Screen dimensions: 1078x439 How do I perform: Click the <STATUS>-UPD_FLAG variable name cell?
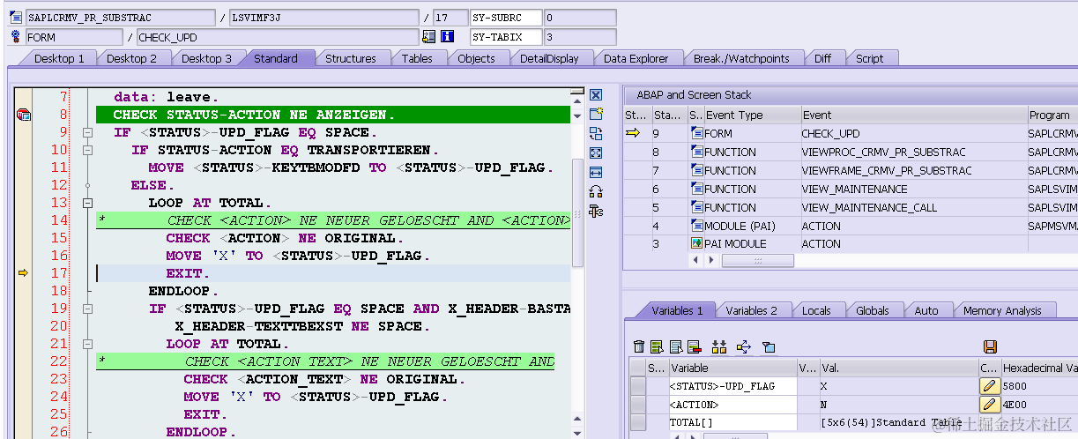click(732, 386)
